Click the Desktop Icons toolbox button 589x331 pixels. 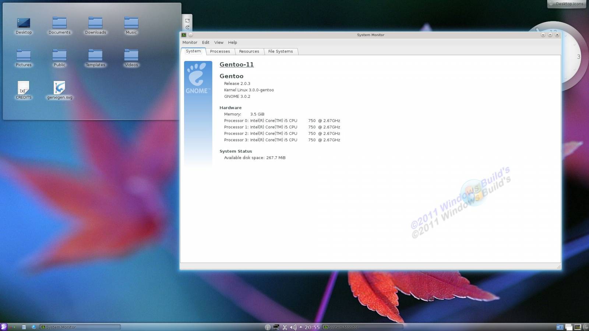(x=567, y=4)
